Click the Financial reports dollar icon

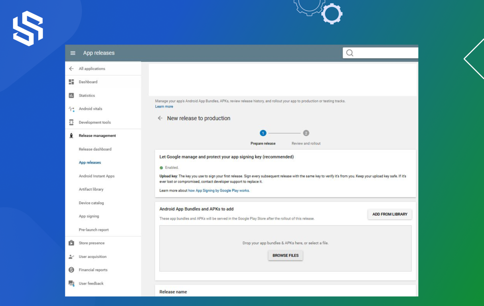(71, 270)
